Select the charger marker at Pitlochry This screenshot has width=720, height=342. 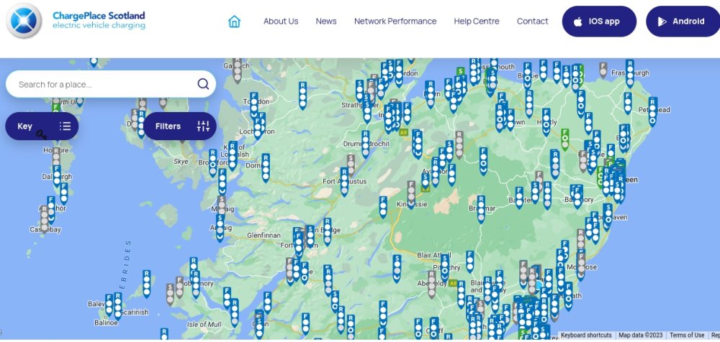(x=444, y=267)
